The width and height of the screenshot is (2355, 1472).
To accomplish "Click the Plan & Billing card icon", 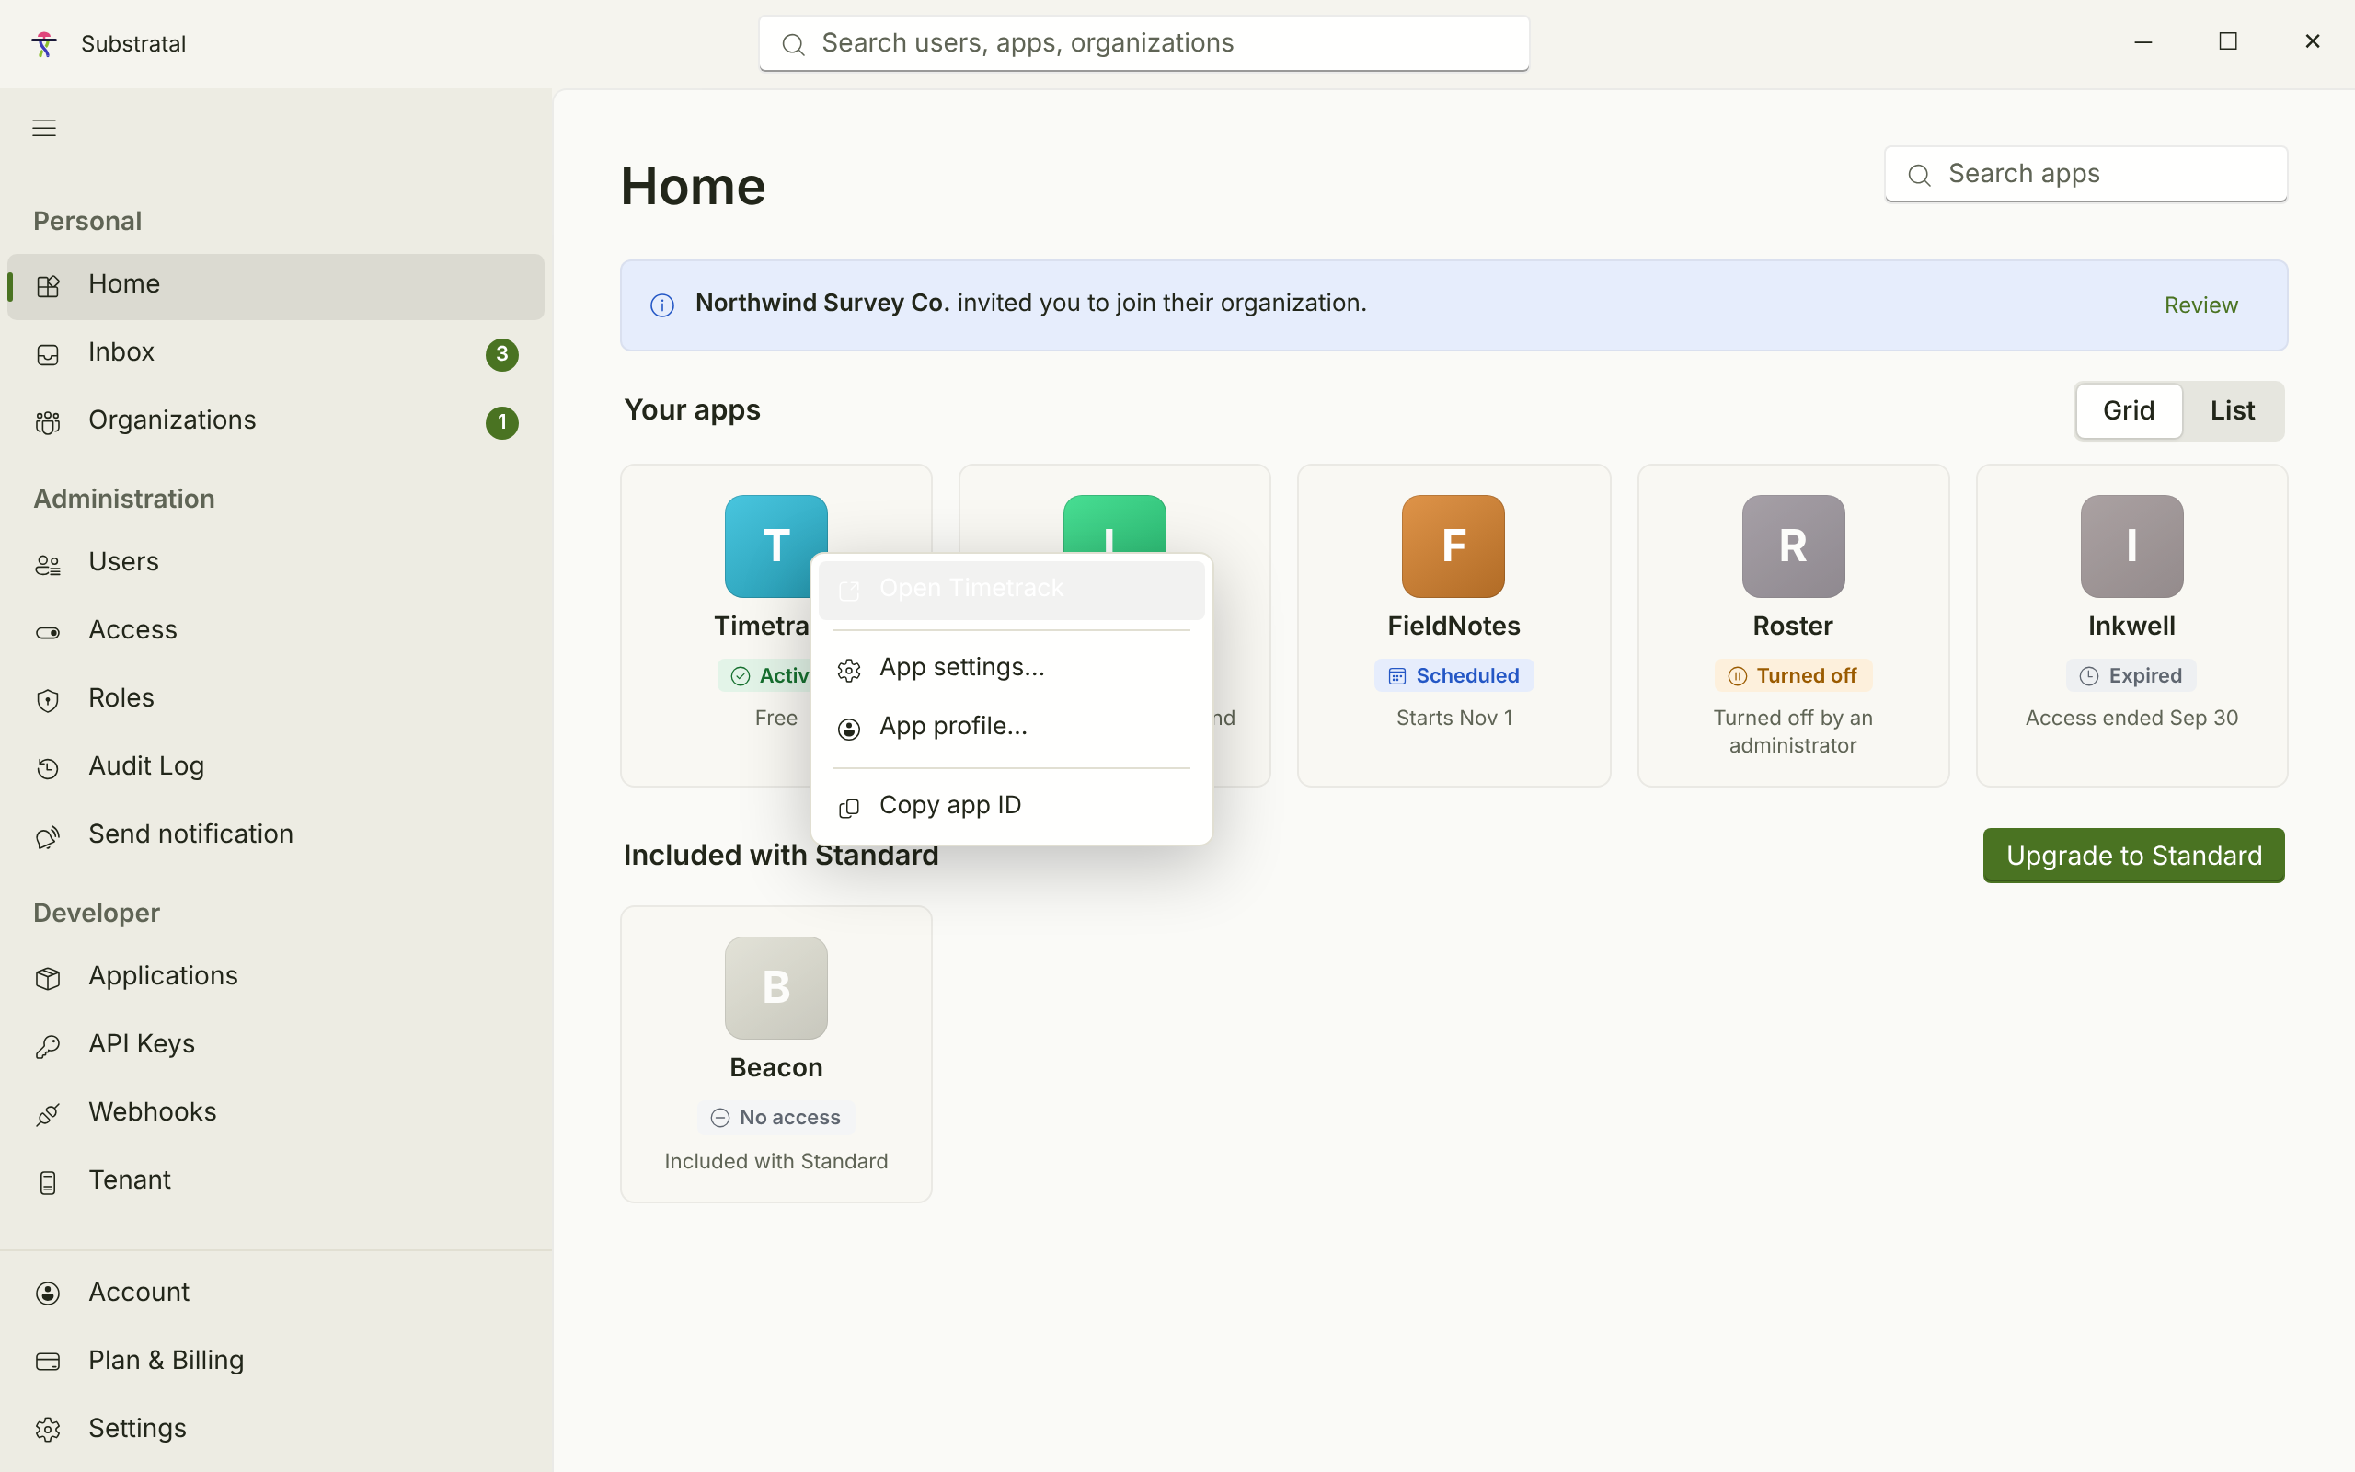I will [x=48, y=1361].
